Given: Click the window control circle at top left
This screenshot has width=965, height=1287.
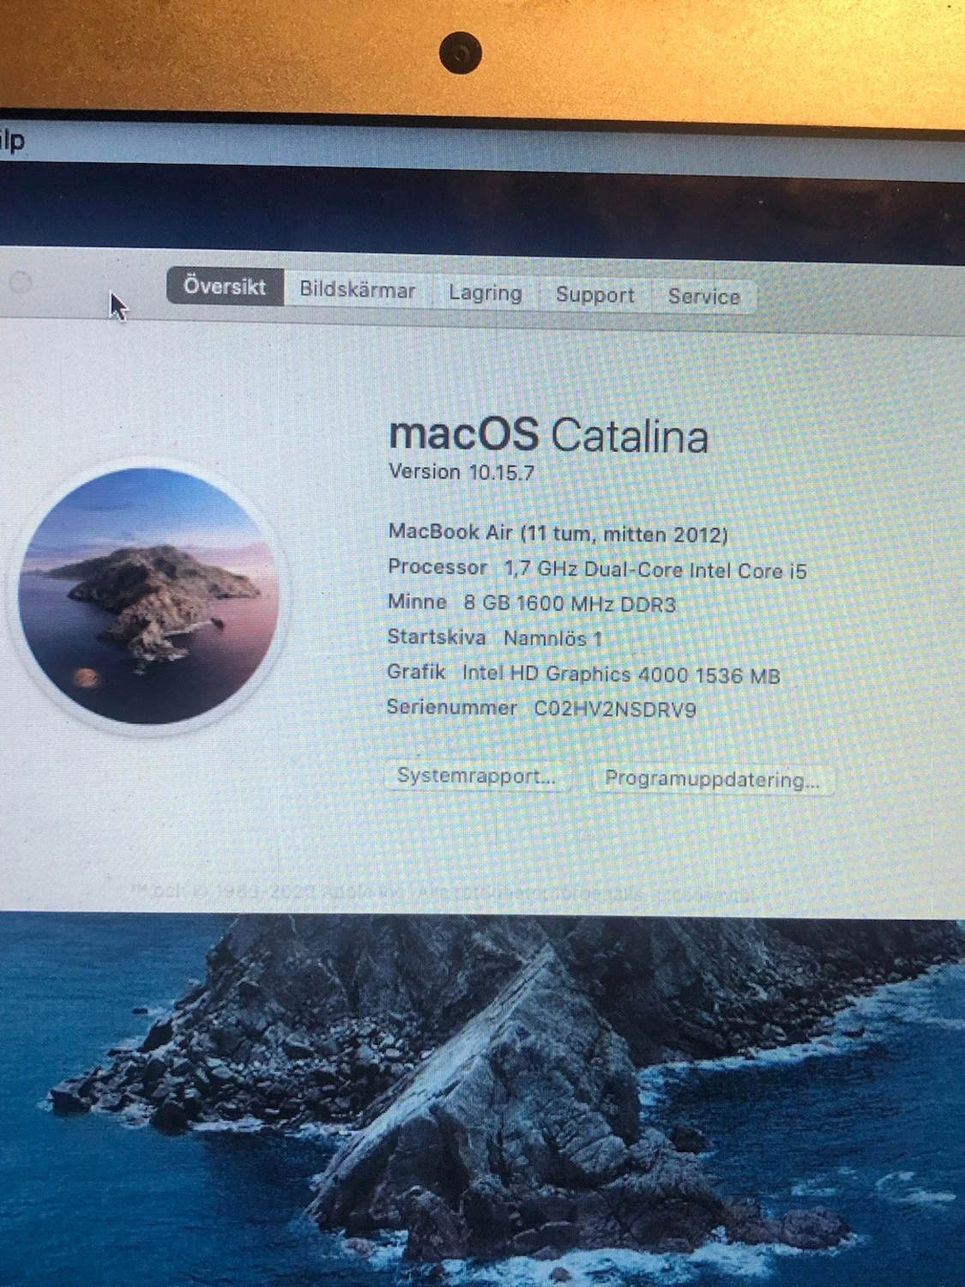Looking at the screenshot, I should (x=21, y=283).
